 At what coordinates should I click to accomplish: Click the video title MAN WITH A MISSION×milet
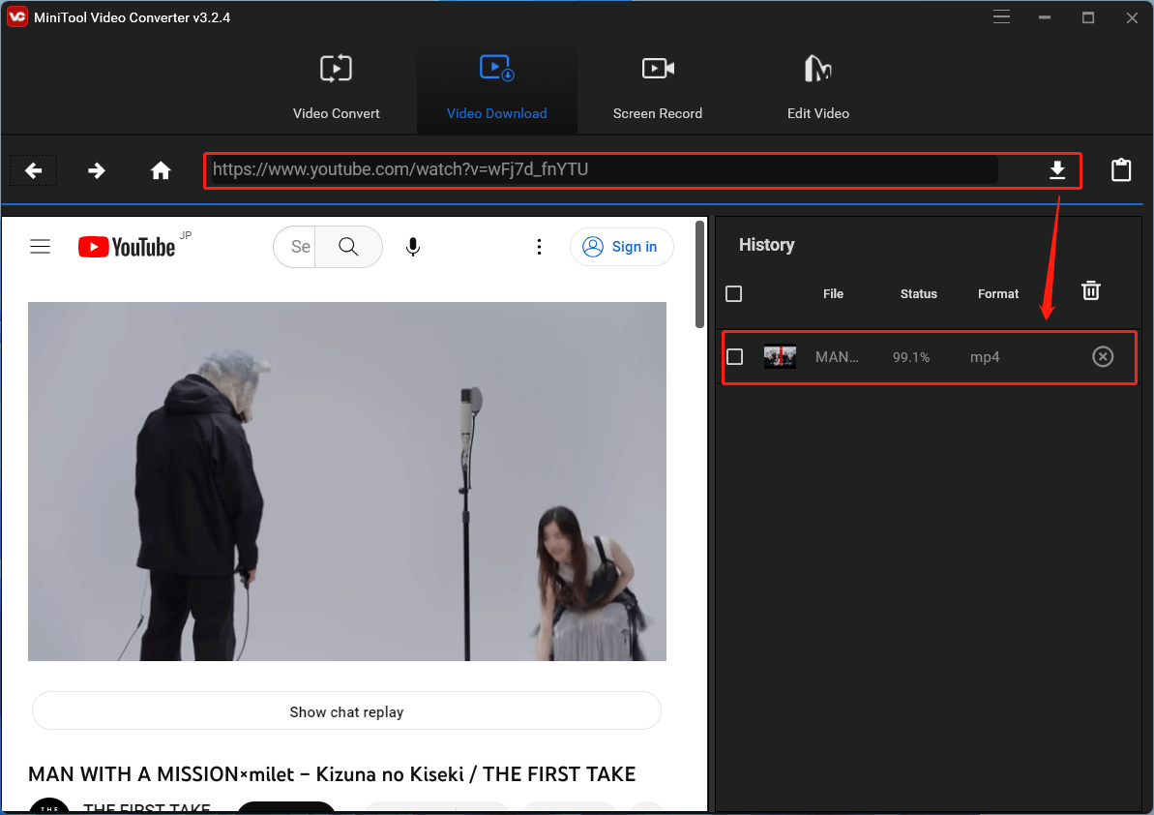pyautogui.click(x=332, y=774)
